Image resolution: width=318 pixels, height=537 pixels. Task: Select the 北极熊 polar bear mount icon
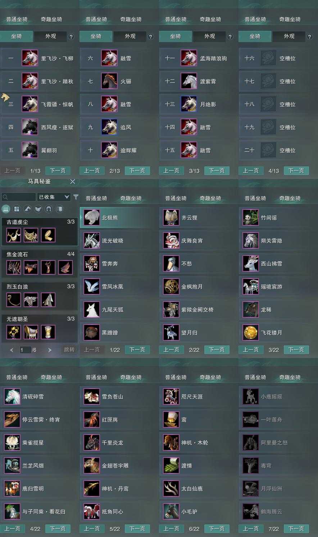coord(92,217)
